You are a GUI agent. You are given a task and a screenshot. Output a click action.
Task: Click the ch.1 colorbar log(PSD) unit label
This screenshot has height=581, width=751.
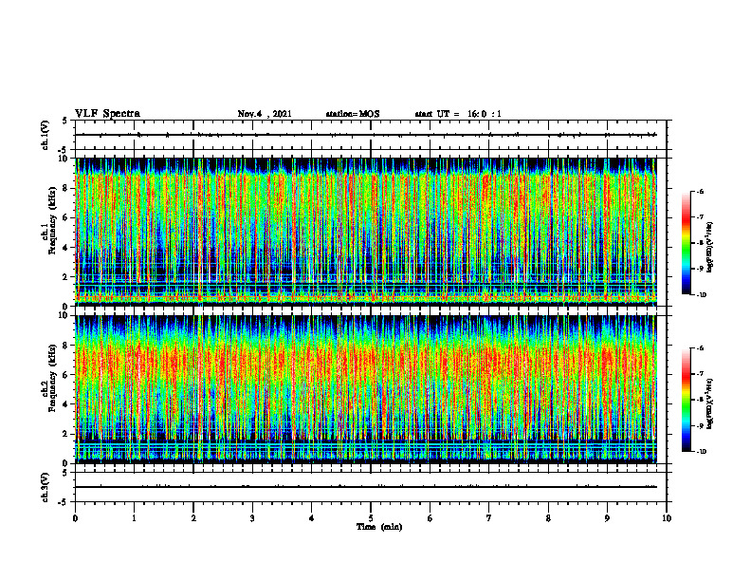[710, 248]
